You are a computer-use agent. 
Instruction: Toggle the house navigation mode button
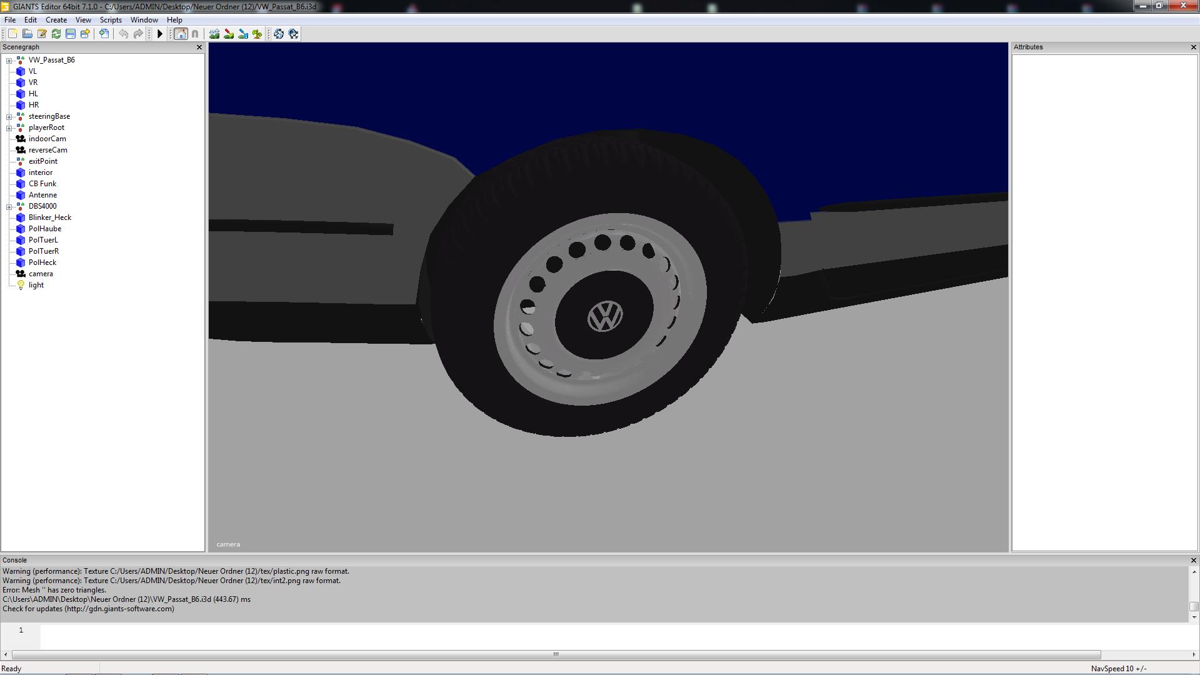[181, 34]
